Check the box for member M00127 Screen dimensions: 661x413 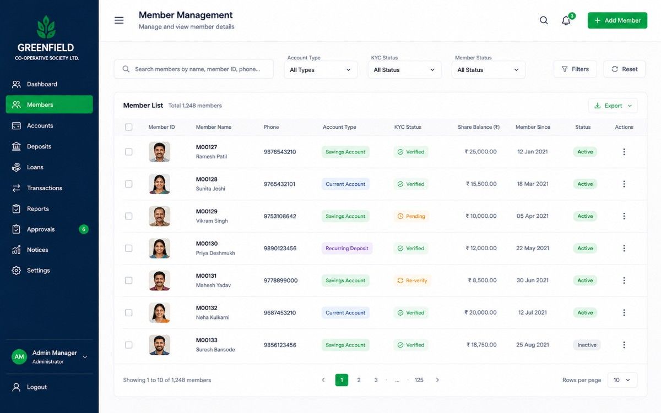(x=128, y=152)
